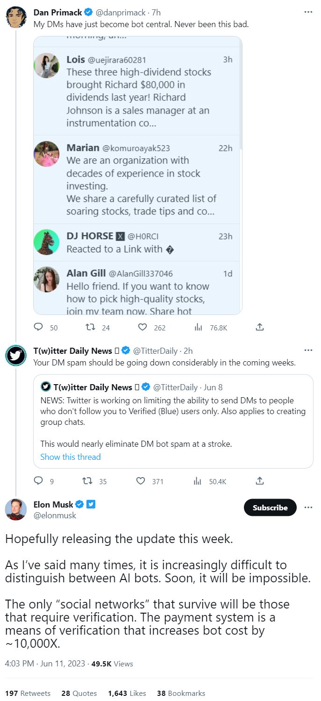Screen dimensions: 321x701
Task: Open more options on T(w)itter Daily News tweet
Action: click(308, 350)
